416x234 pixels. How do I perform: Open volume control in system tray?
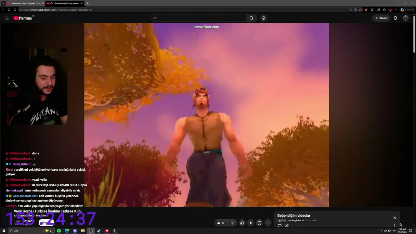(x=385, y=231)
